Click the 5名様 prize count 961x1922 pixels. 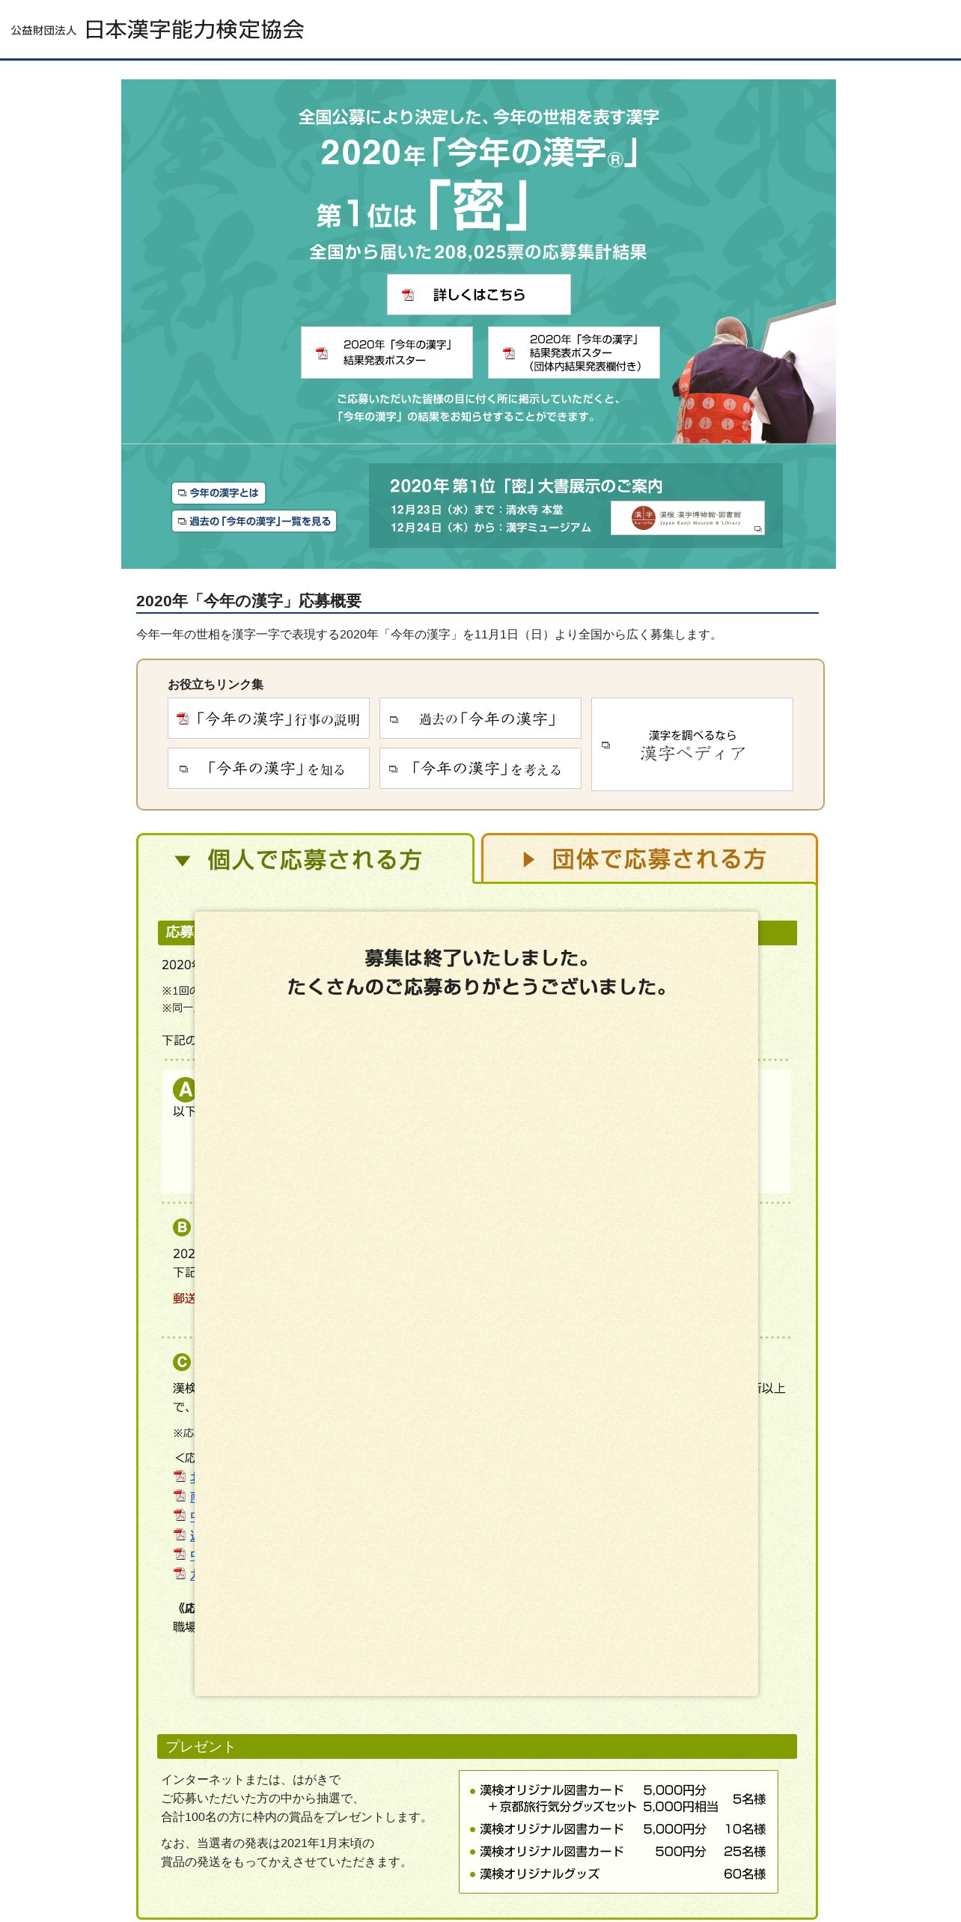(749, 1799)
